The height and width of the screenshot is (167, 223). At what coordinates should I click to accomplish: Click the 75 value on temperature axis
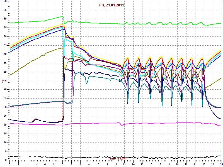point(5,28)
